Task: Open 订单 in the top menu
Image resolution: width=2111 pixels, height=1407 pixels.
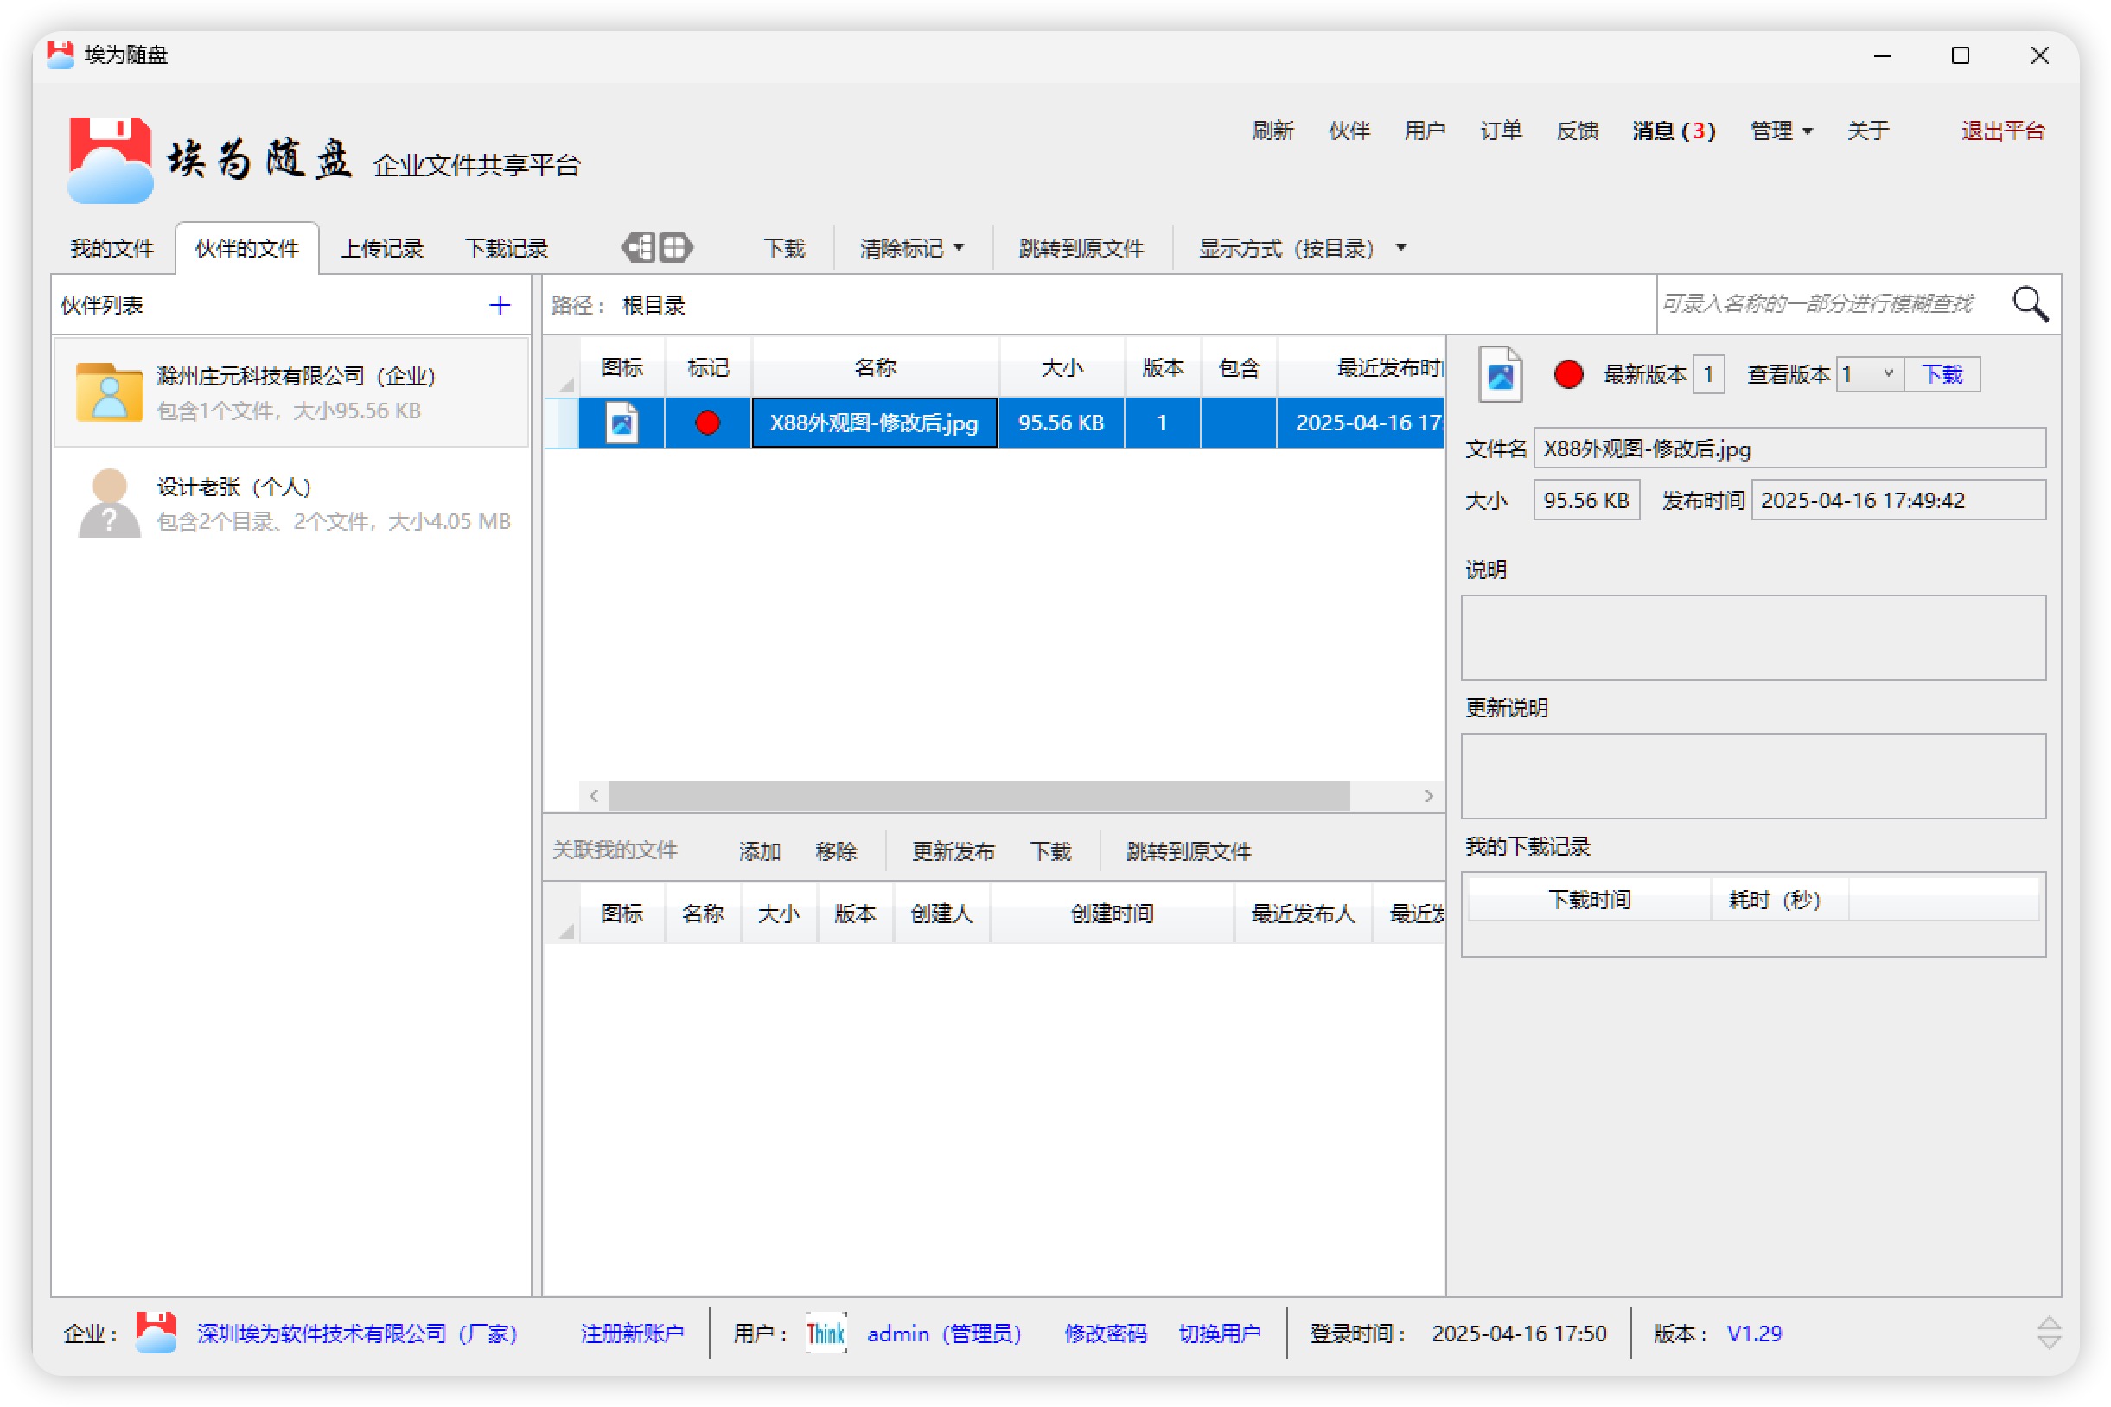Action: coord(1501,131)
